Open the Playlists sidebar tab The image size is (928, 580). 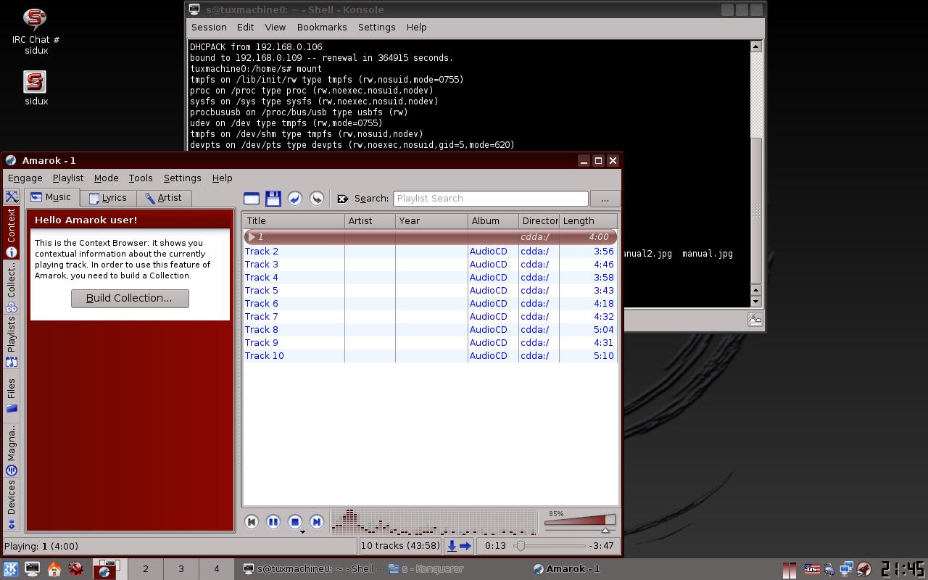click(12, 342)
